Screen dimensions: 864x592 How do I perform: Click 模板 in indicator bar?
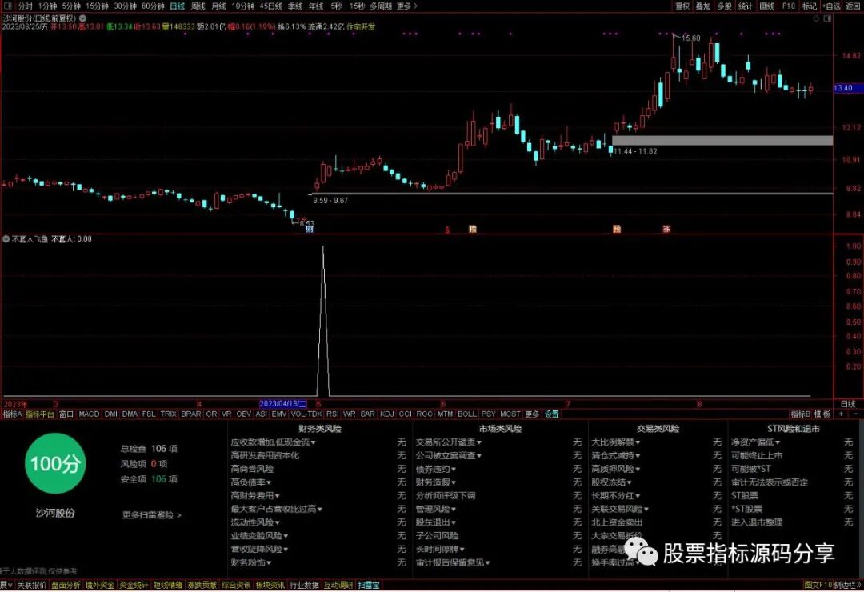pyautogui.click(x=822, y=414)
